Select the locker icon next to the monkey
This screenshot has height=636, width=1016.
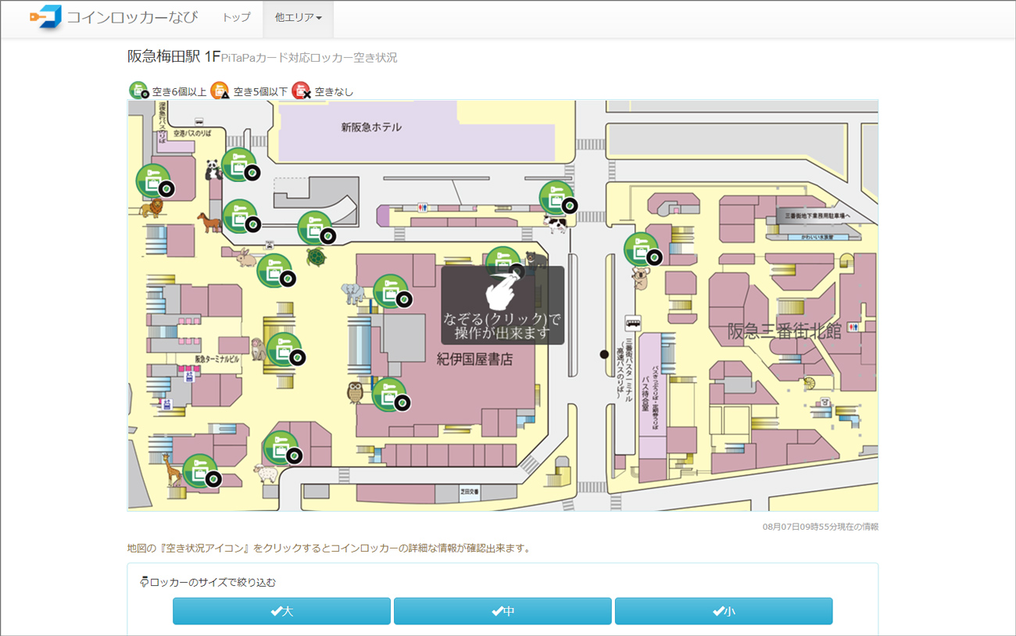click(284, 351)
